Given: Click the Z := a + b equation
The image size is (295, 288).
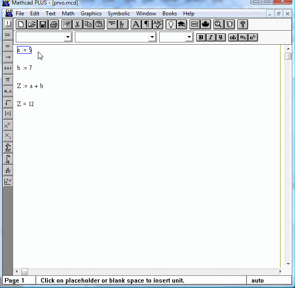Looking at the screenshot, I should (x=30, y=86).
